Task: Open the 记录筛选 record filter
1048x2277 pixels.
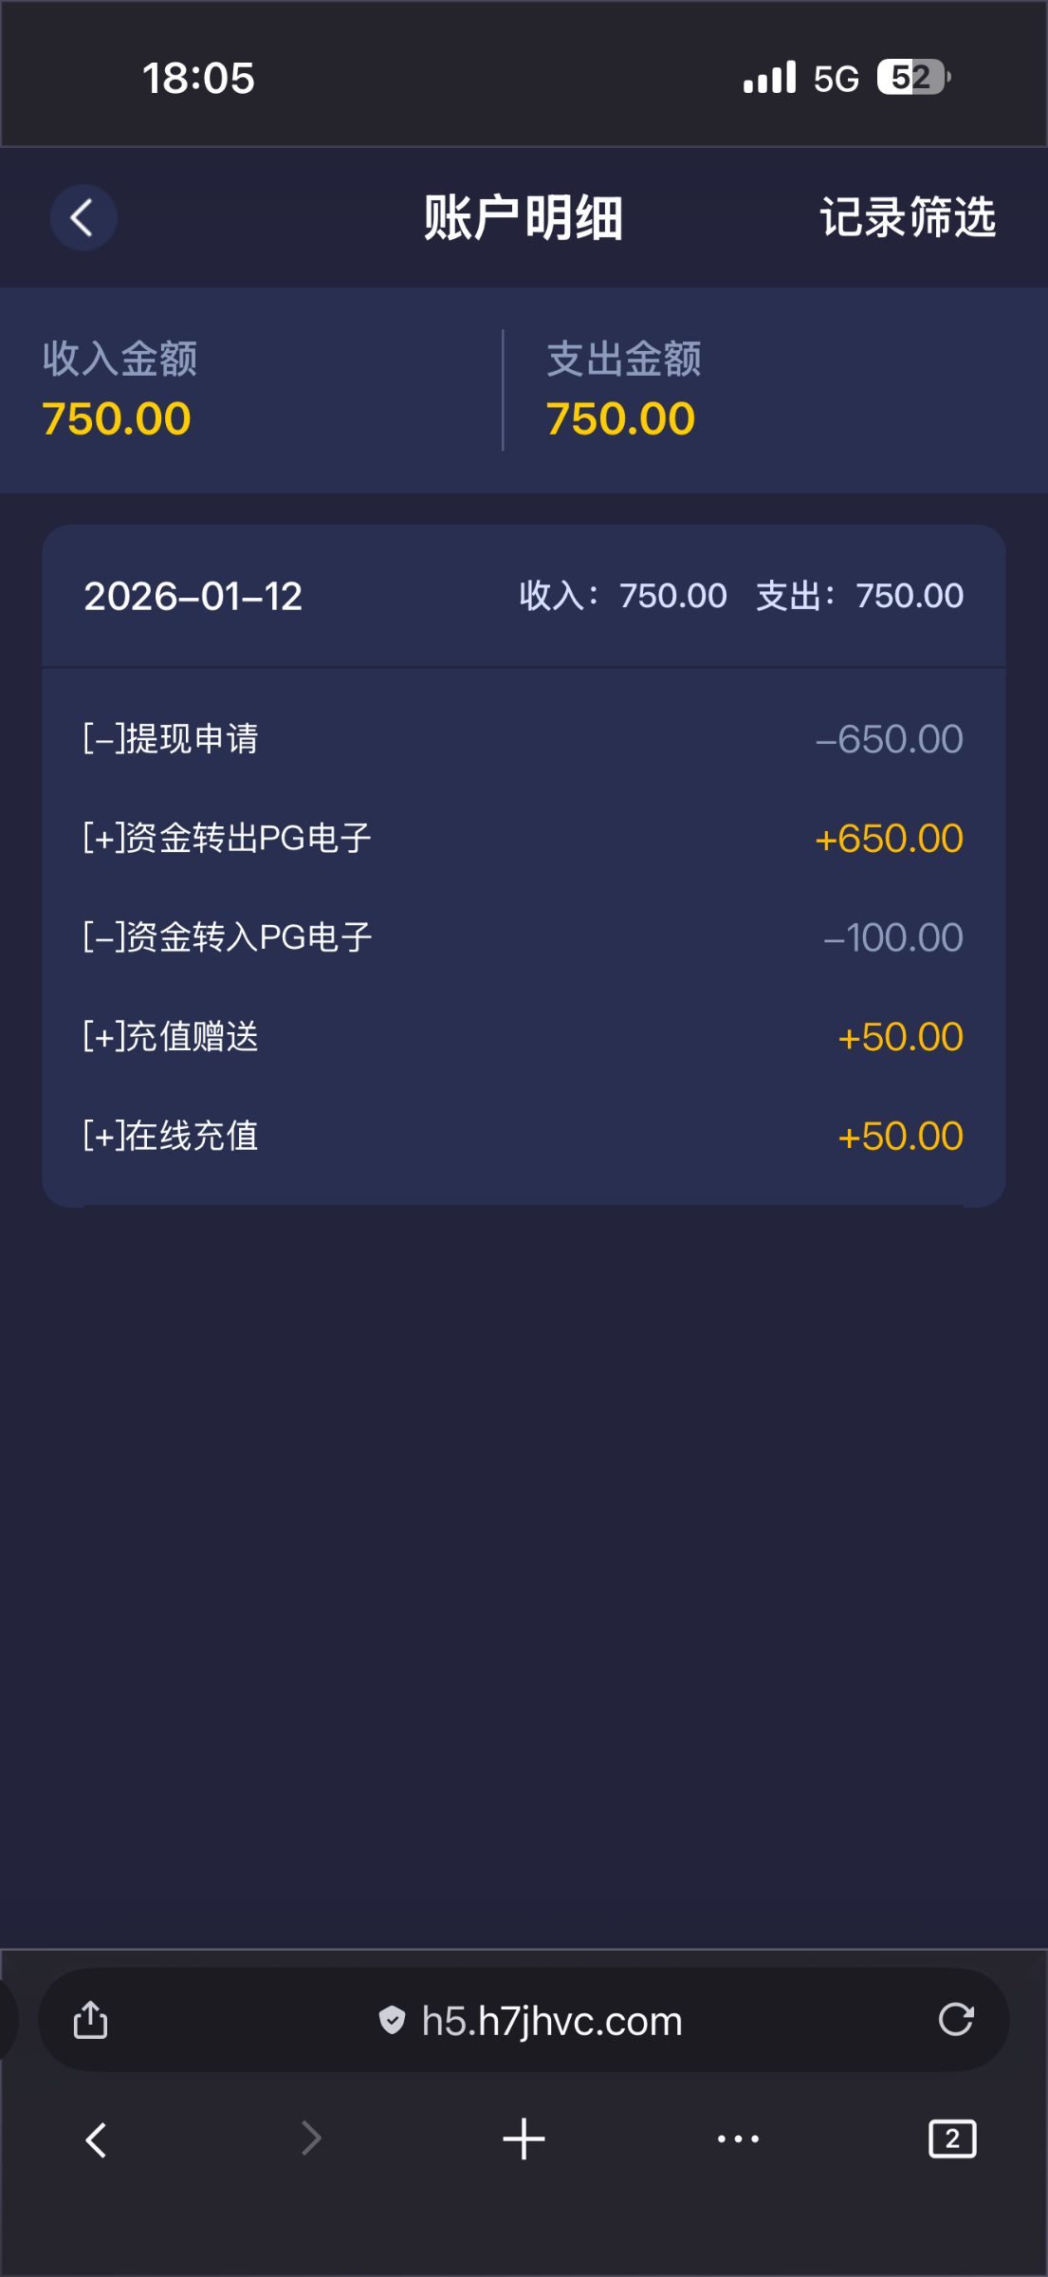Action: pyautogui.click(x=907, y=217)
